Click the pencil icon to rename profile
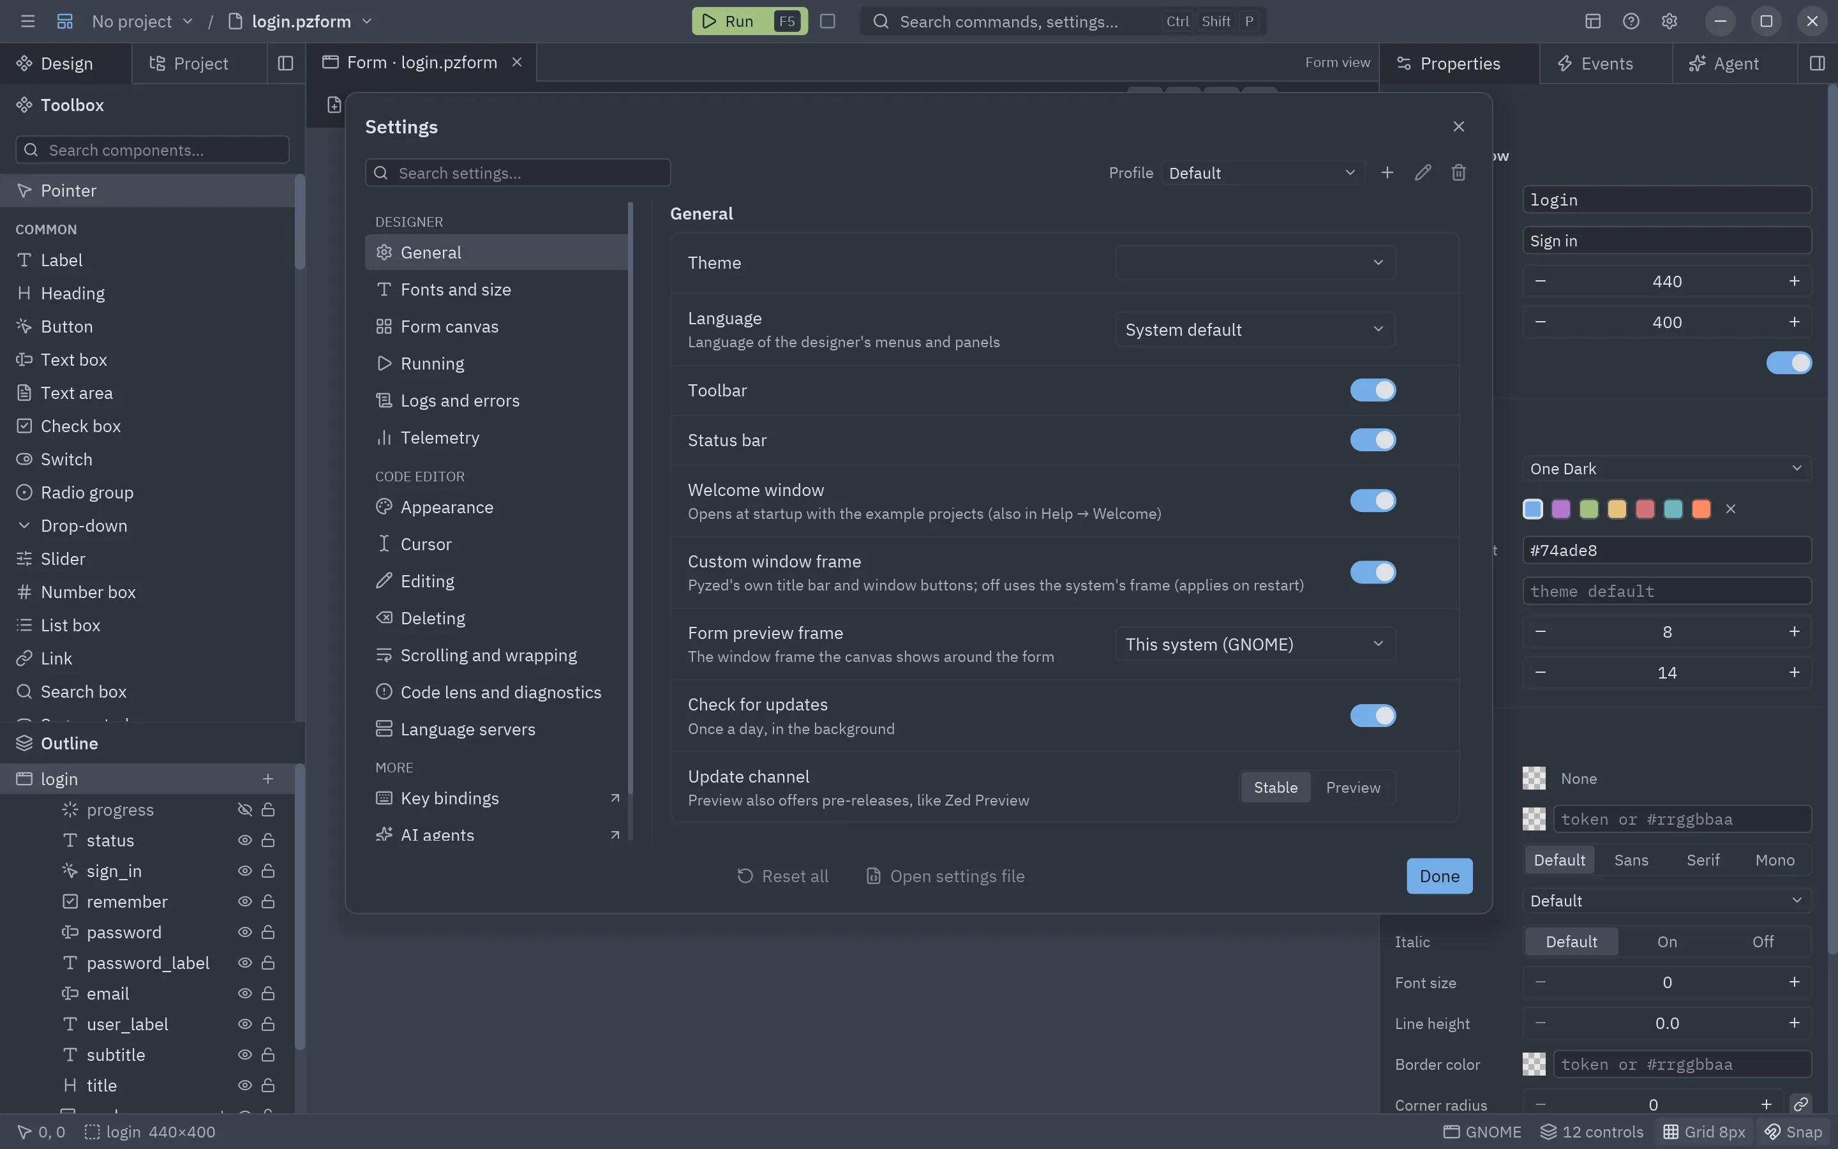The width and height of the screenshot is (1838, 1149). [1423, 172]
